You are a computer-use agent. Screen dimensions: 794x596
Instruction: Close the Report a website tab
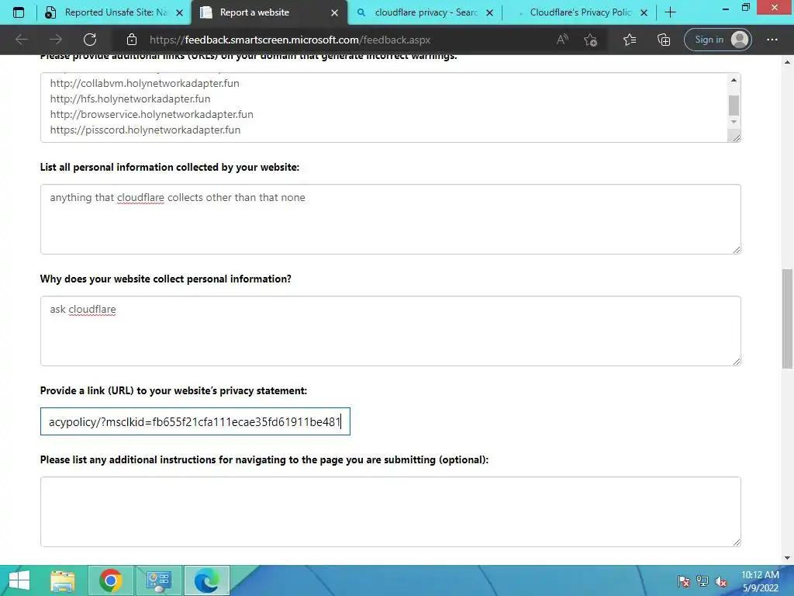coord(334,13)
